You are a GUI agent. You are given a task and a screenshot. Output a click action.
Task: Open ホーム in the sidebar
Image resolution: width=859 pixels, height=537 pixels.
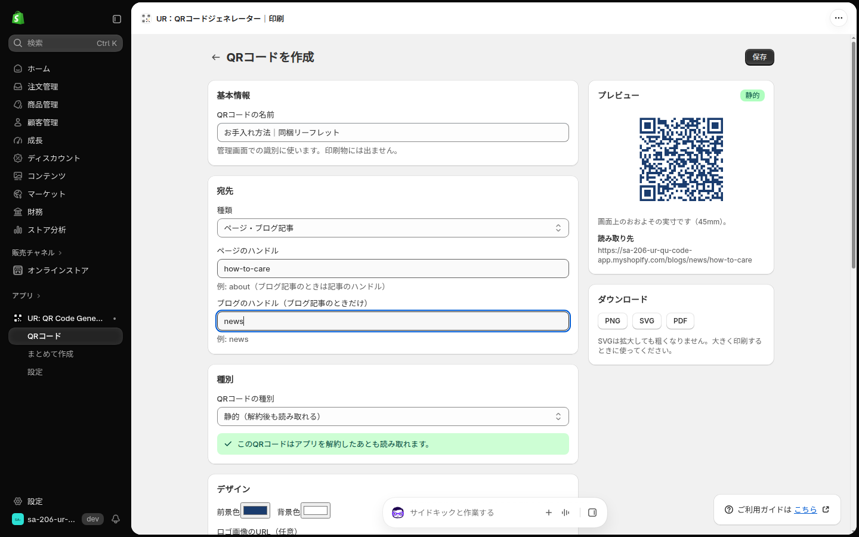(66, 69)
